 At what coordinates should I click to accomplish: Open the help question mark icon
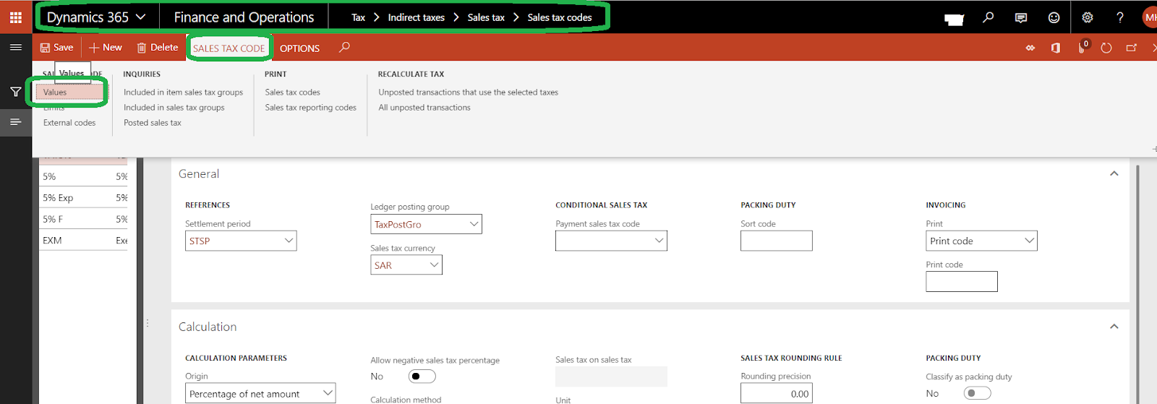[x=1120, y=17]
